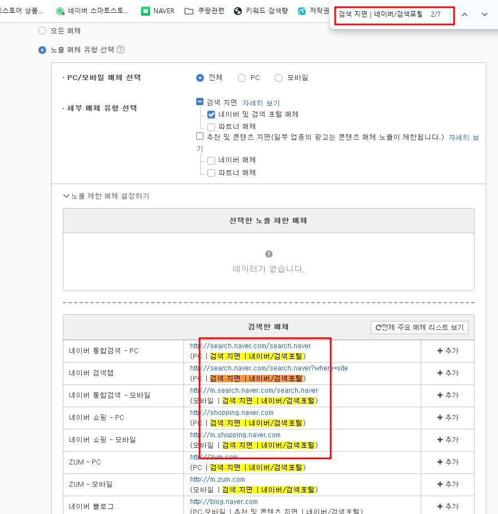Viewport: 498px width, 514px height.
Task: Open 자세히 보기 link for 추천 및 콘텐츠 지면
Action: point(464,138)
